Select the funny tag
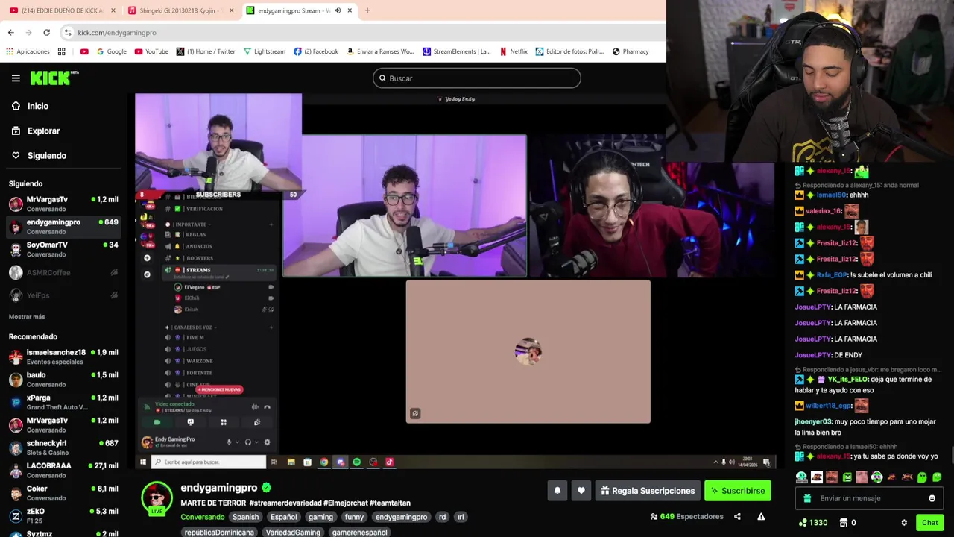Screen dimensions: 954x537 tap(354, 517)
